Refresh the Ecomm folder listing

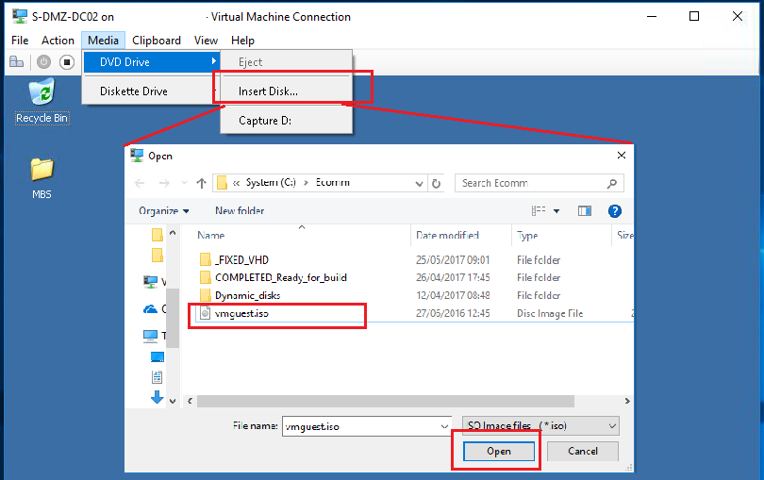point(436,183)
